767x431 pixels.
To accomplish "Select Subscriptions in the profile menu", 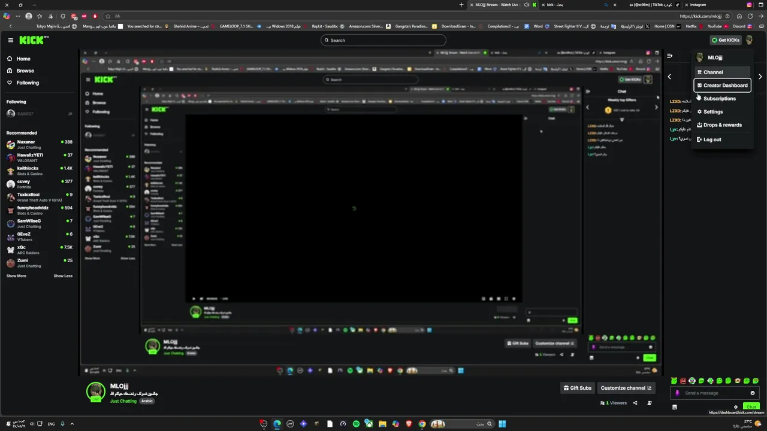I will 723,98.
